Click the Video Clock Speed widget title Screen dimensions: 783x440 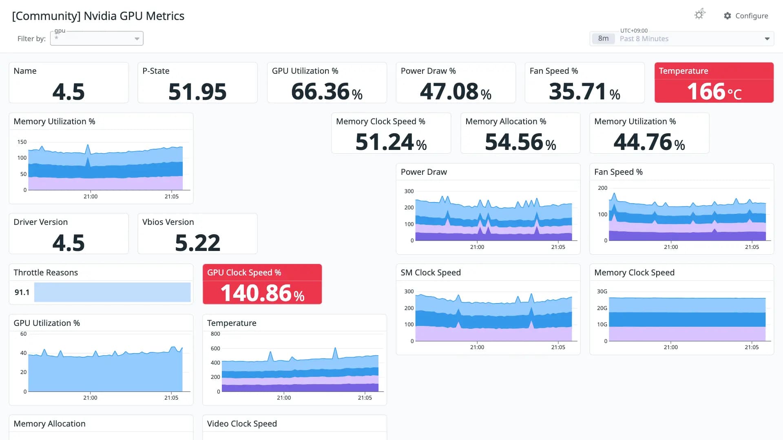coord(242,424)
